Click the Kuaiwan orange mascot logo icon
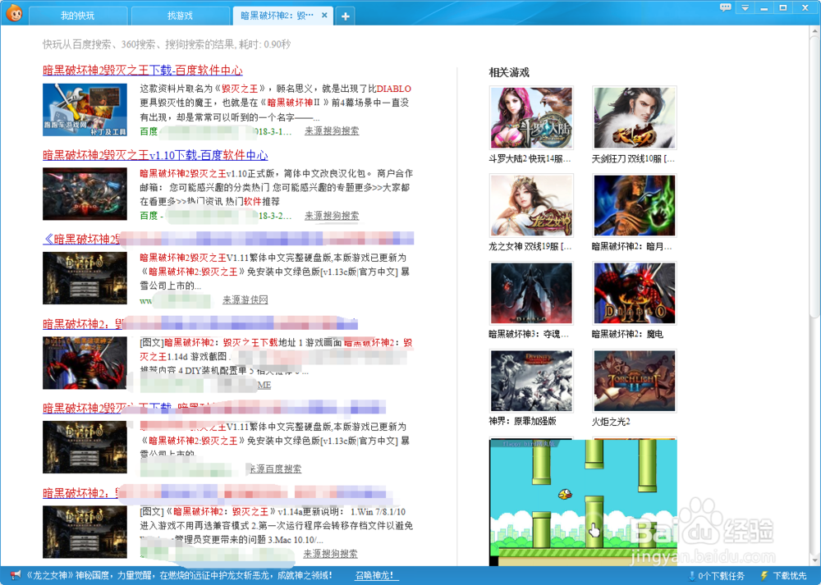Viewport: 821px width, 585px height. pos(14,13)
